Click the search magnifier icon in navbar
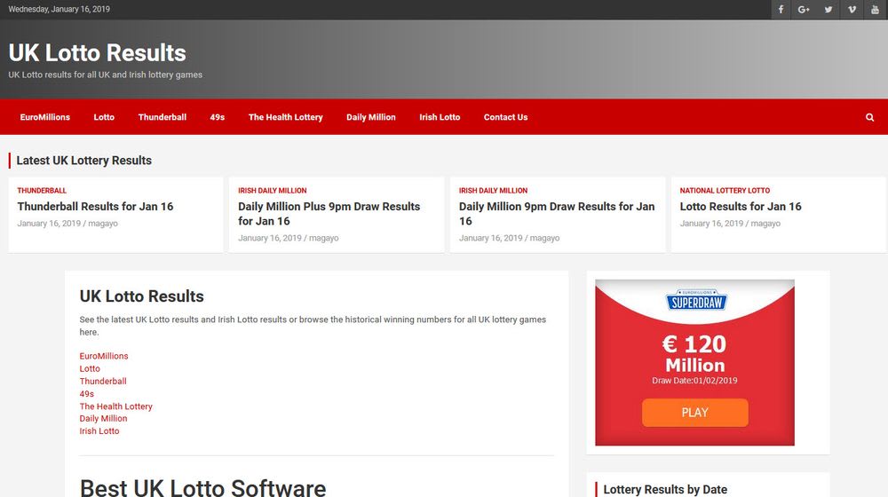This screenshot has width=888, height=497. (x=870, y=117)
